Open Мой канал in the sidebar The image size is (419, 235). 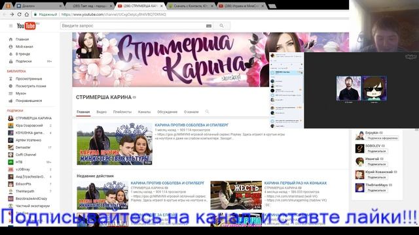[24, 46]
